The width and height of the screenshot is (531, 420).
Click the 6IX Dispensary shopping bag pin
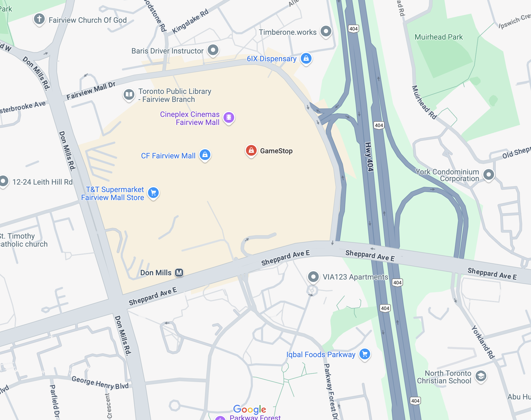306,58
